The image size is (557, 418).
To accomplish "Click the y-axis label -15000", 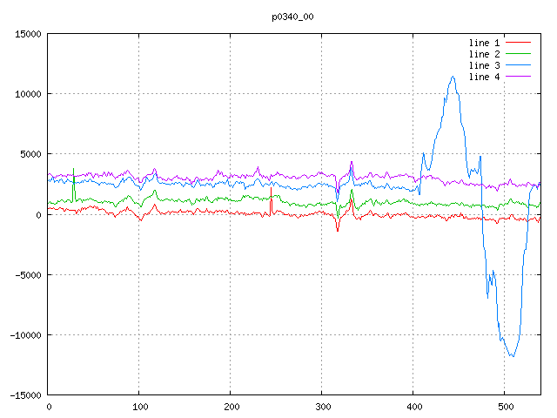I will [25, 395].
